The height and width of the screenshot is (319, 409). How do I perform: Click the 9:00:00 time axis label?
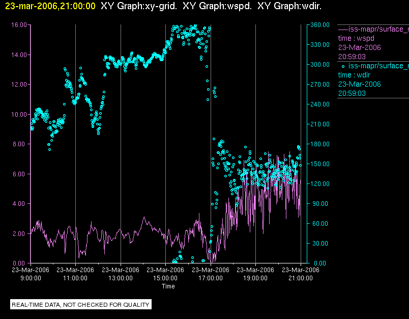click(31, 278)
